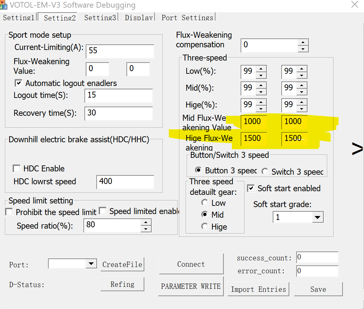Open the Port dropdown list

click(x=91, y=264)
